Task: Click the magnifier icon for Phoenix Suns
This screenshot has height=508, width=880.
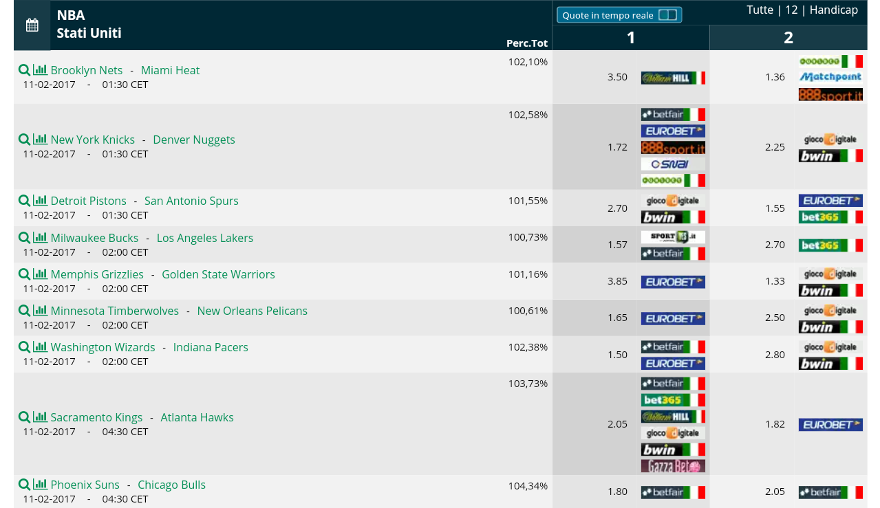Action: click(24, 485)
